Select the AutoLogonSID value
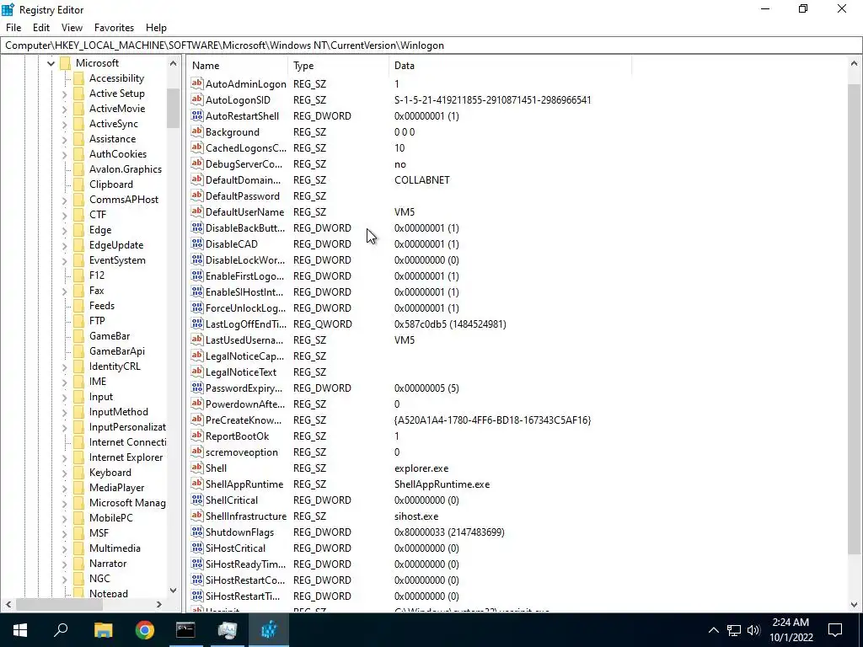This screenshot has height=647, width=863. pos(238,99)
